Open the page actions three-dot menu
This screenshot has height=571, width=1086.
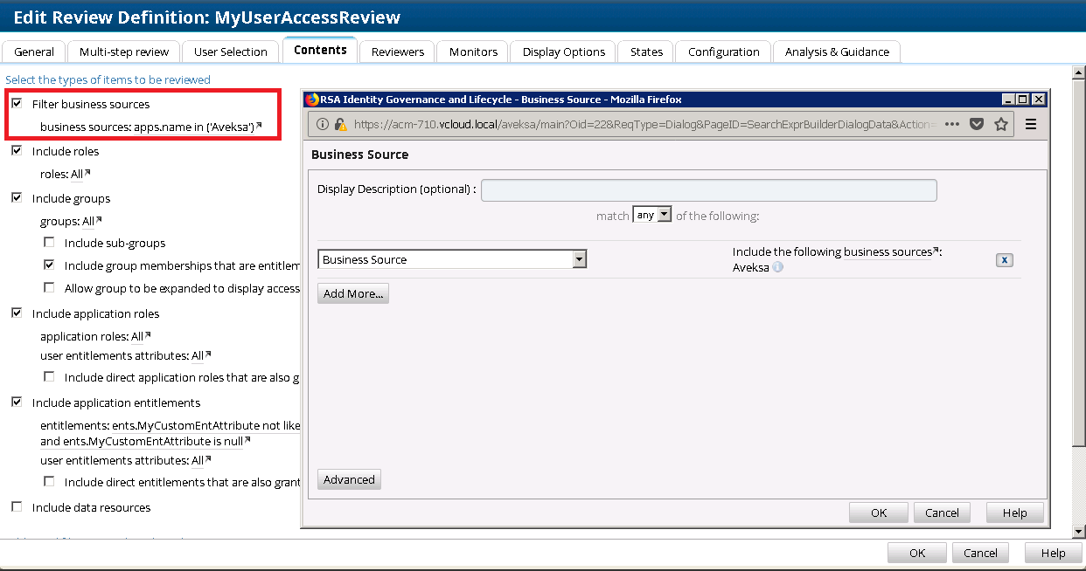point(952,125)
